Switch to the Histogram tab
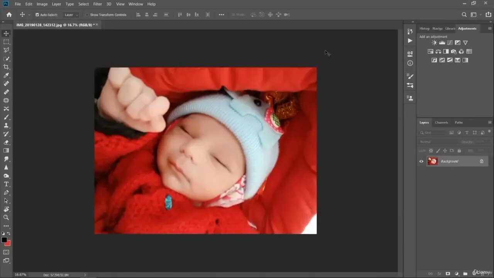Image resolution: width=494 pixels, height=278 pixels. coord(424,28)
